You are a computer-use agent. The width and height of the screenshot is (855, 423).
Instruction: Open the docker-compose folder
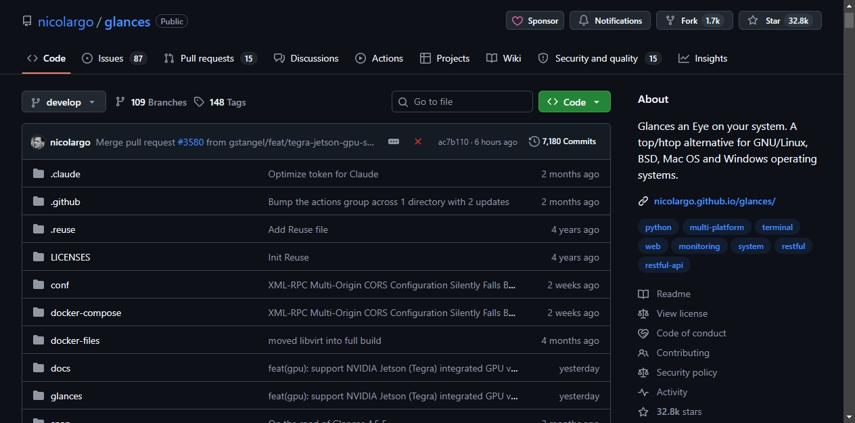(86, 313)
